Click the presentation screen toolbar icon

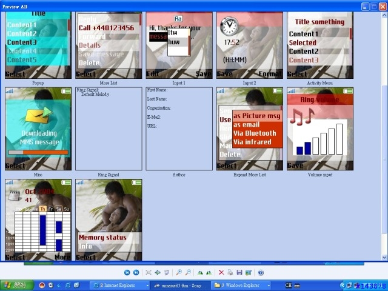coord(167,272)
